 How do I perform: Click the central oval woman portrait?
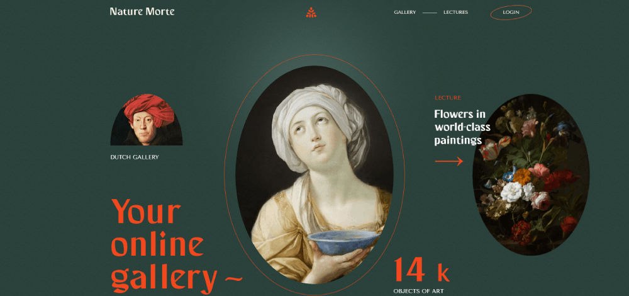314,174
